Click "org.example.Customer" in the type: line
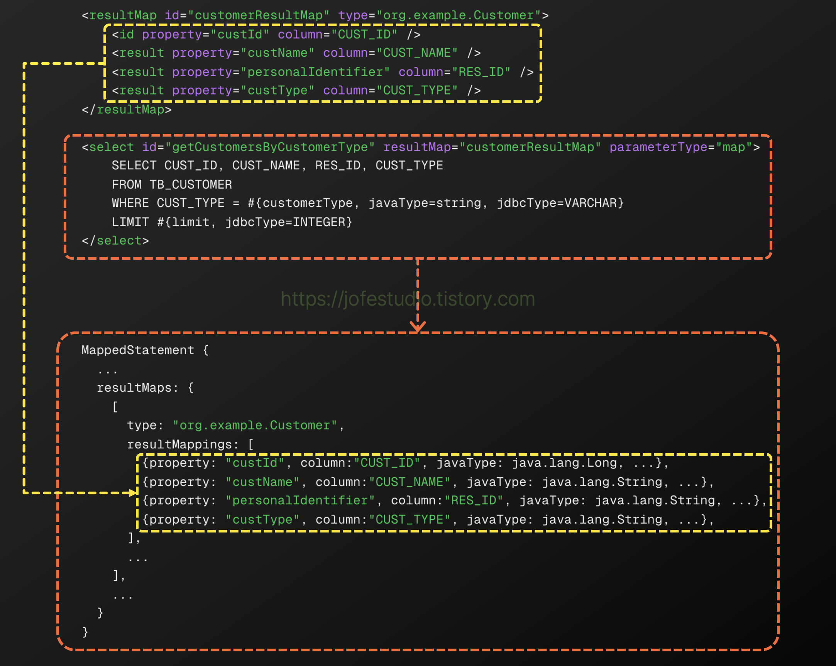The height and width of the screenshot is (666, 836). click(254, 425)
